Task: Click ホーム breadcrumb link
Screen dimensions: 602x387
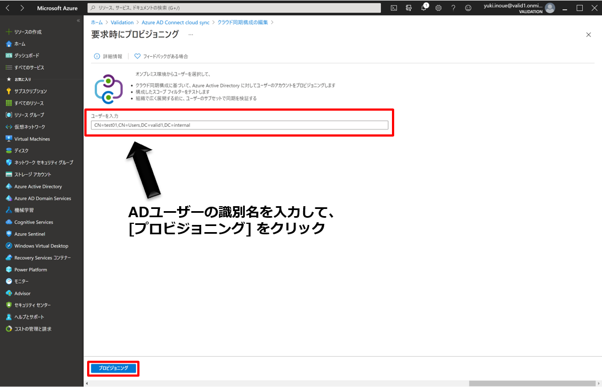Action: [97, 23]
